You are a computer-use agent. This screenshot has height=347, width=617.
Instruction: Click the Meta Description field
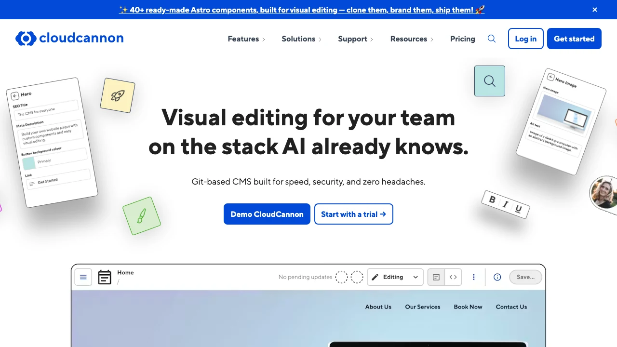click(x=52, y=133)
